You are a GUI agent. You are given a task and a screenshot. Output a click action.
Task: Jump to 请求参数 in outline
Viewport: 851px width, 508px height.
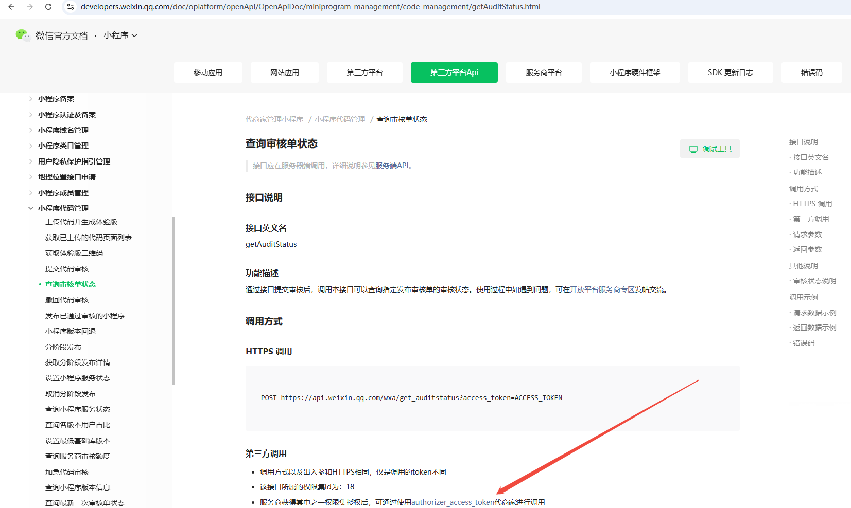tap(807, 234)
